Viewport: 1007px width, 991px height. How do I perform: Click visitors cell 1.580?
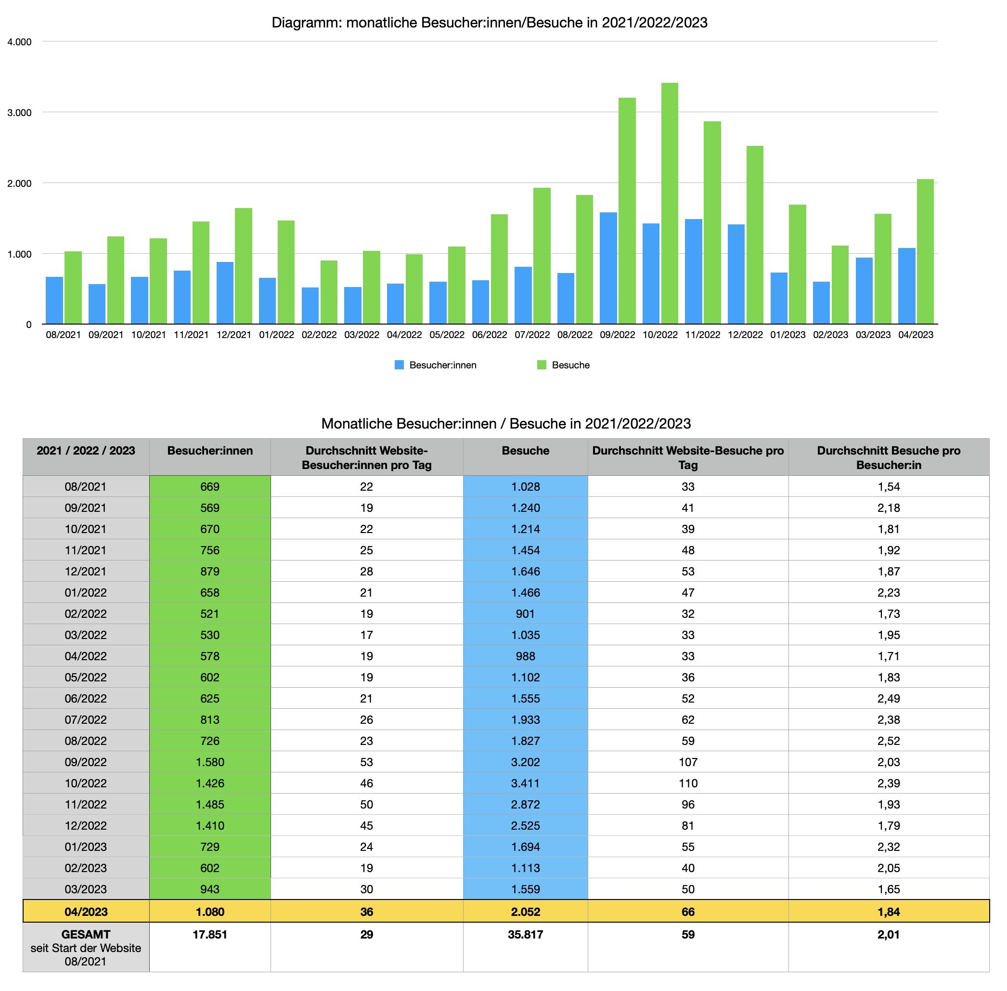tap(210, 762)
